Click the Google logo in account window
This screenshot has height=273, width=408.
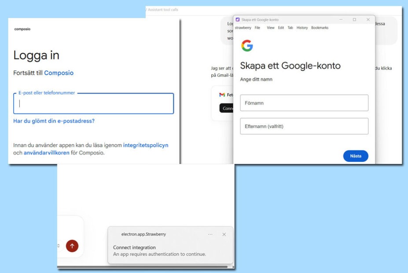point(247,46)
